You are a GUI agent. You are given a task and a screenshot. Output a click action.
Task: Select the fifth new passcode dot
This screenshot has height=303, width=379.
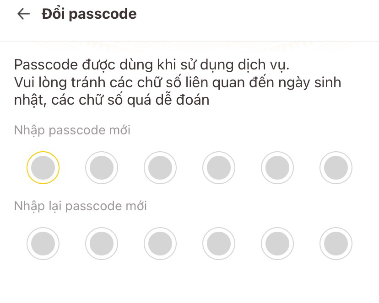(277, 167)
